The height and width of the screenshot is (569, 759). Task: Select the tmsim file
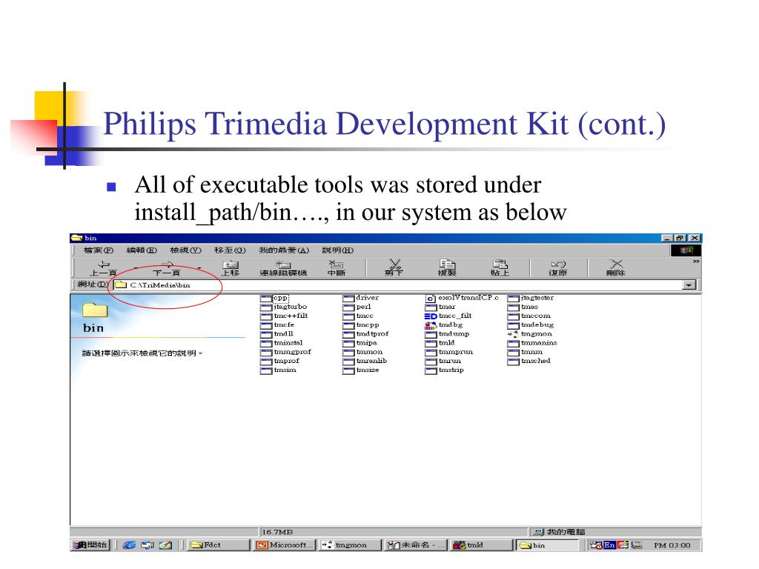click(279, 370)
